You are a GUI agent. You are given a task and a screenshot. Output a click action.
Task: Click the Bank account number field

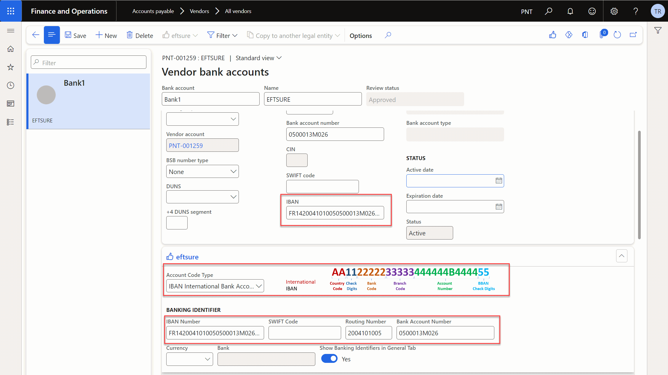coord(335,134)
